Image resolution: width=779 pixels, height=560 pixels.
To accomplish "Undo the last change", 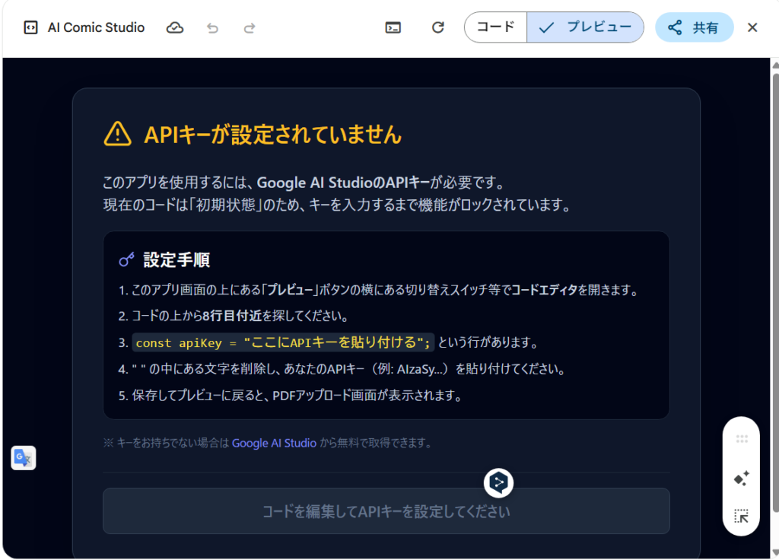I will point(212,27).
